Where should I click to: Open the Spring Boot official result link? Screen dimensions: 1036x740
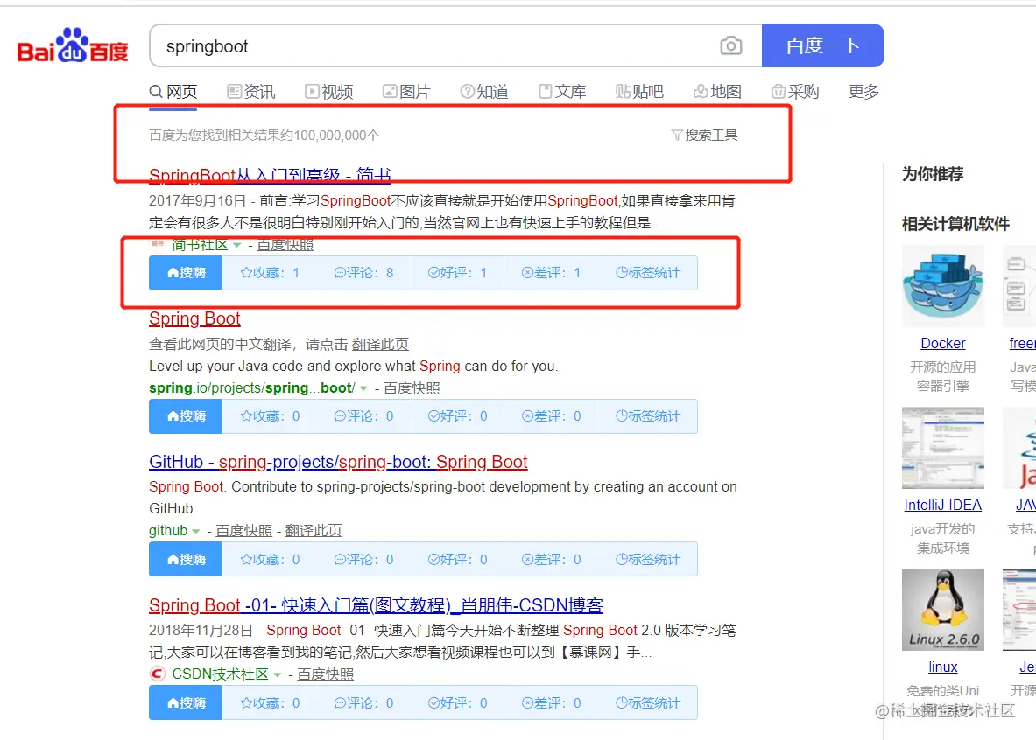click(x=194, y=319)
